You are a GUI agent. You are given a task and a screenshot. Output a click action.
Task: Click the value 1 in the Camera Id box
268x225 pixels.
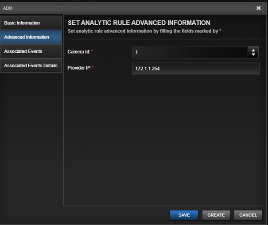pos(136,52)
